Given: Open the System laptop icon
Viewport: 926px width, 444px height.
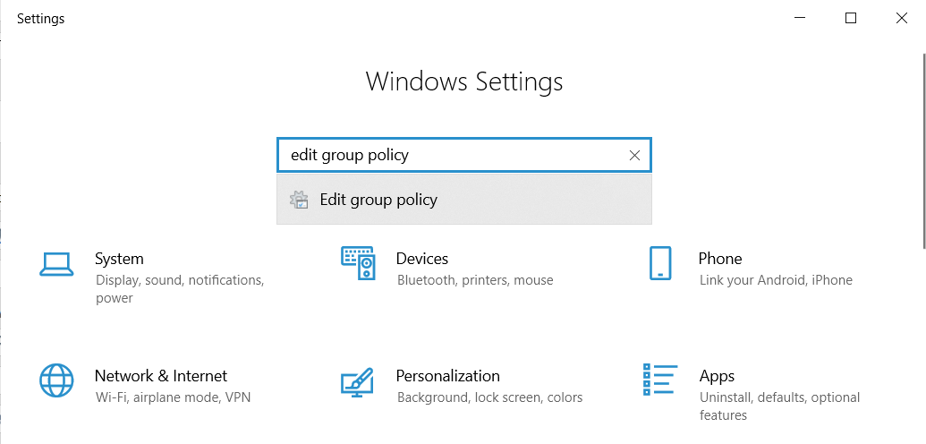Looking at the screenshot, I should click(56, 264).
